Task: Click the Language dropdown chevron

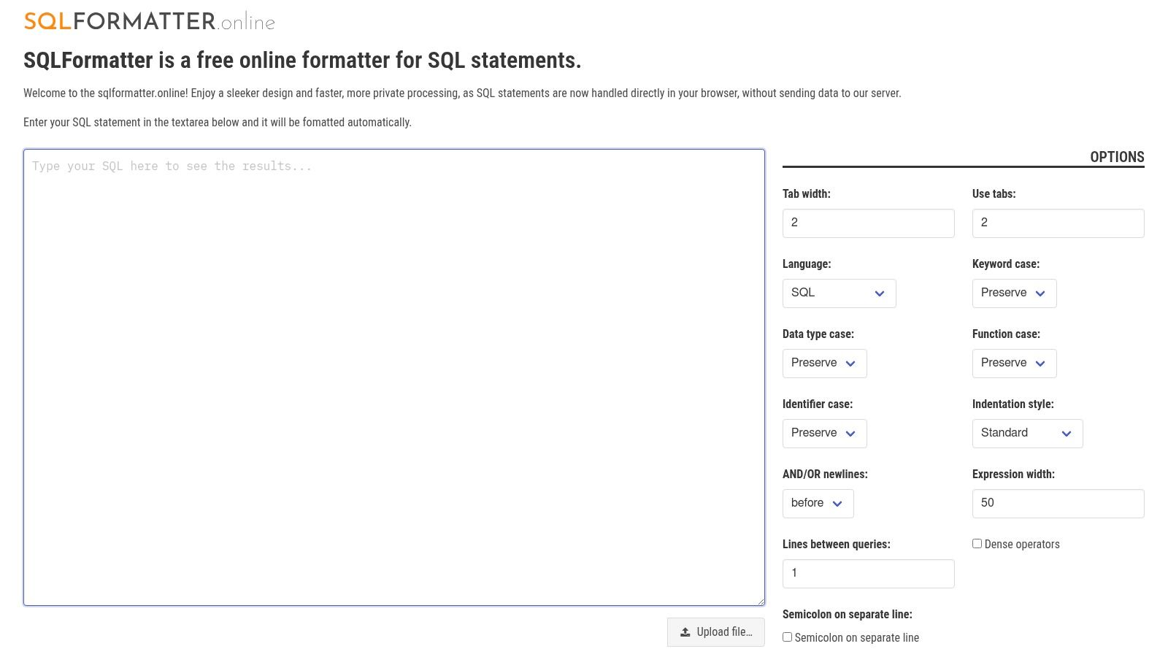Action: pyautogui.click(x=879, y=293)
